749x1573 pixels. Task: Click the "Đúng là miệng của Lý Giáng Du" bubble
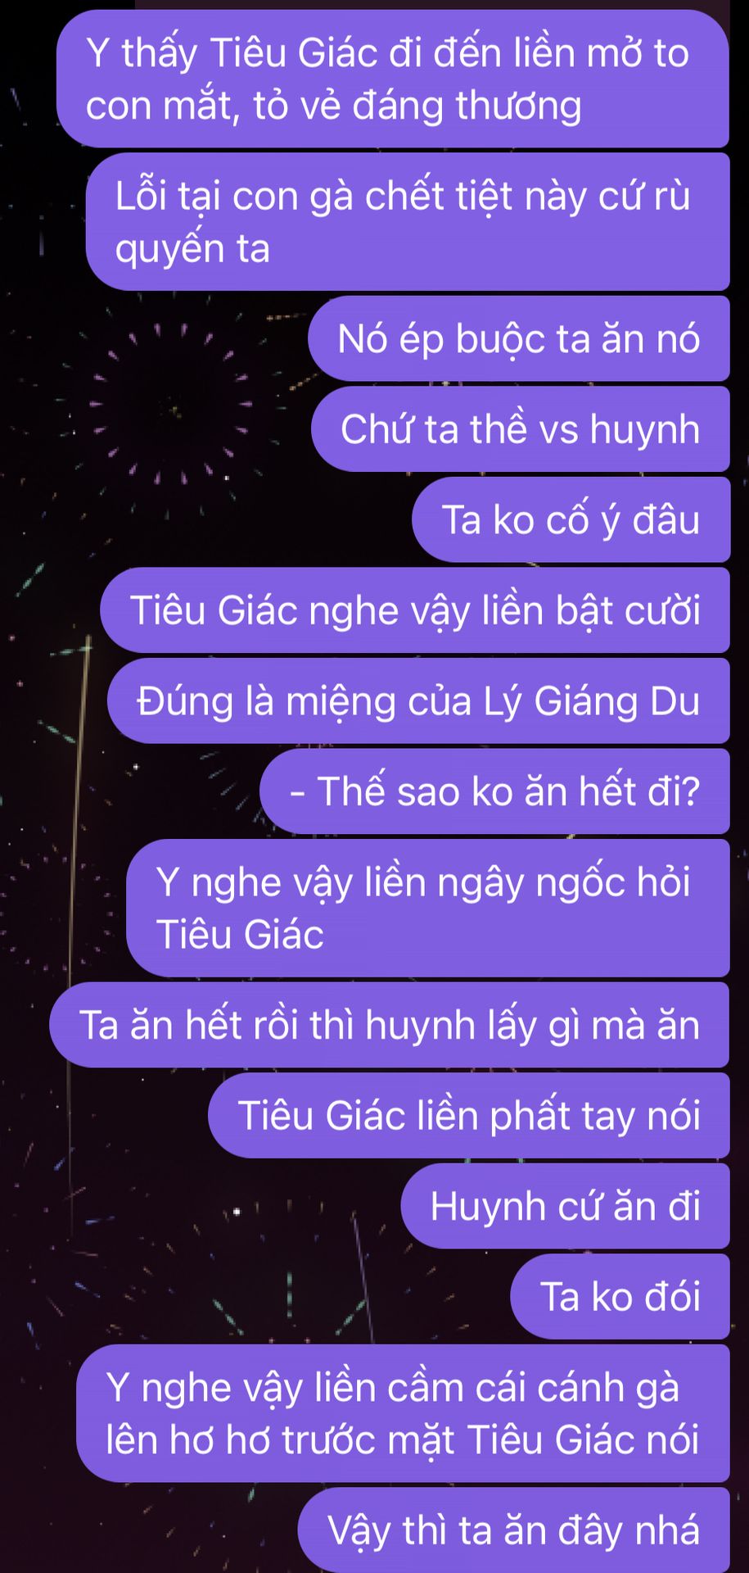pyautogui.click(x=418, y=700)
